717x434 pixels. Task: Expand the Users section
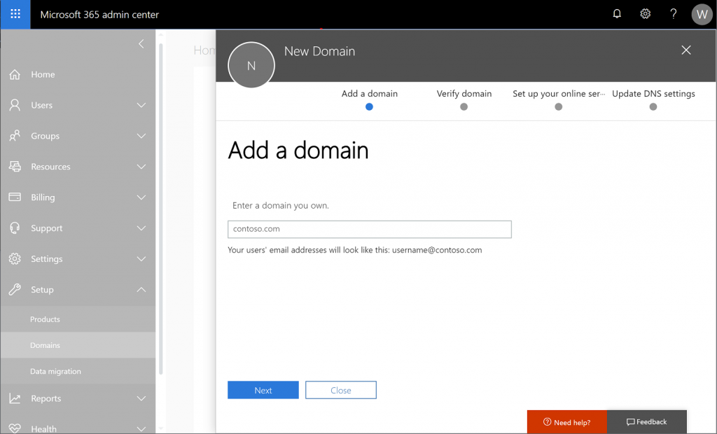coord(142,105)
